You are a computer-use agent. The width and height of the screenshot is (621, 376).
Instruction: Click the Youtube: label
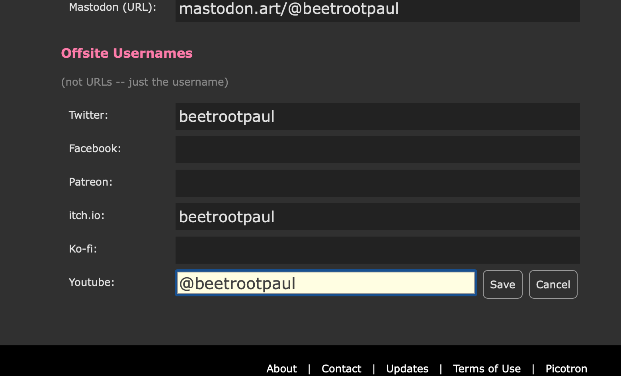click(92, 282)
